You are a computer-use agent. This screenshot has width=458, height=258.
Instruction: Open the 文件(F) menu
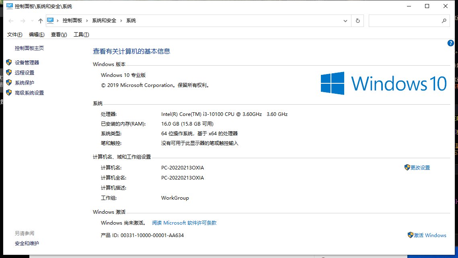(15, 35)
